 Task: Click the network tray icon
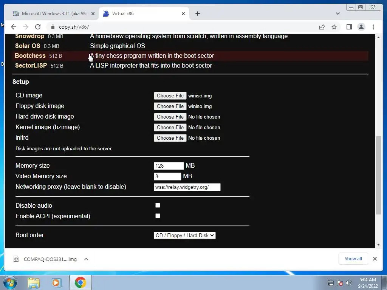pyautogui.click(x=330, y=283)
